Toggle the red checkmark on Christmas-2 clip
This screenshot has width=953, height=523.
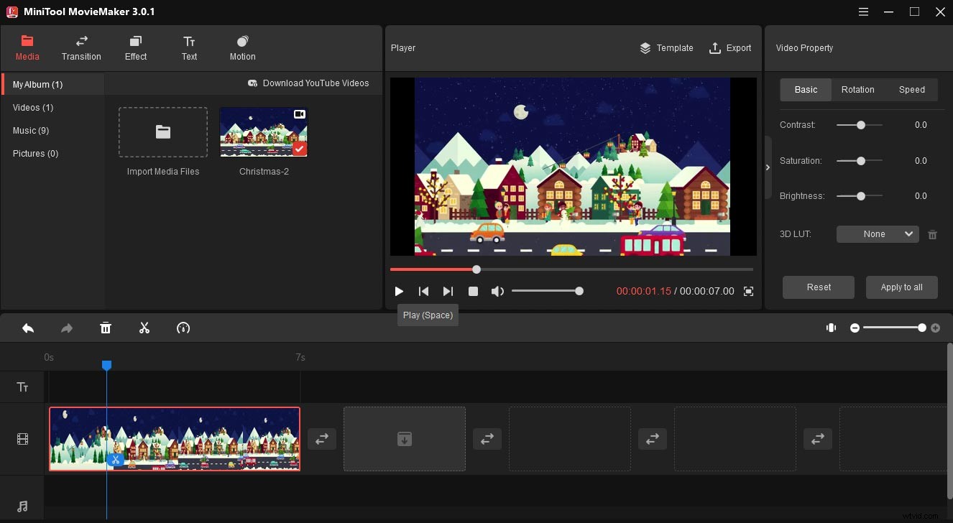[x=300, y=149]
